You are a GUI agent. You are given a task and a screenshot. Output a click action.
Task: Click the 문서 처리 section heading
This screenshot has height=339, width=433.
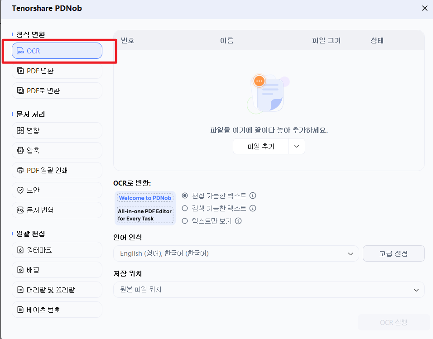click(x=31, y=115)
